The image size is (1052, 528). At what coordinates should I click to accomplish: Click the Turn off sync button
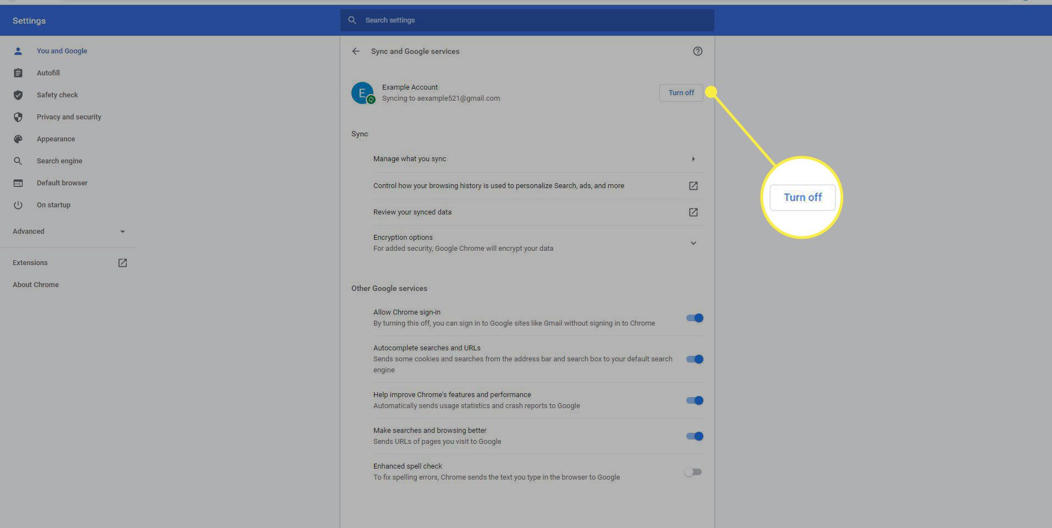click(681, 93)
